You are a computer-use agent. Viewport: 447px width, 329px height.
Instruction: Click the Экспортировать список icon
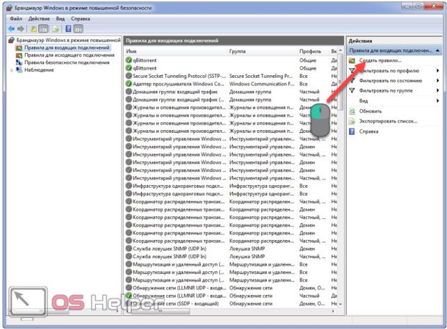[x=352, y=121]
